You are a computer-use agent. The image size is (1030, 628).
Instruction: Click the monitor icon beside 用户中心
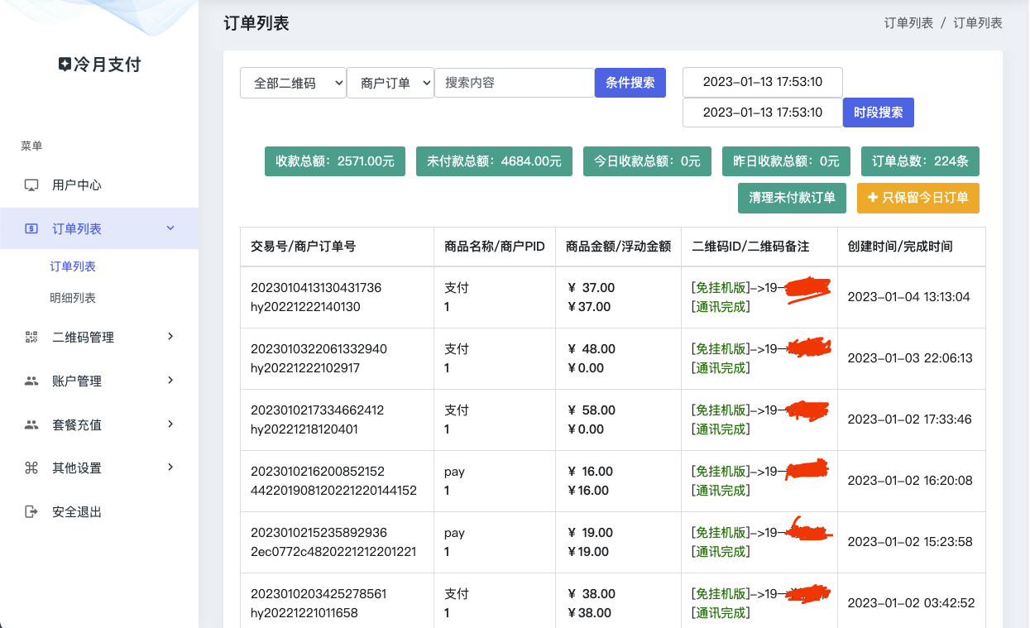click(x=31, y=185)
